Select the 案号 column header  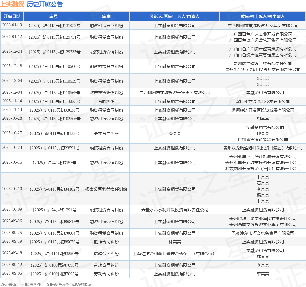53,16
